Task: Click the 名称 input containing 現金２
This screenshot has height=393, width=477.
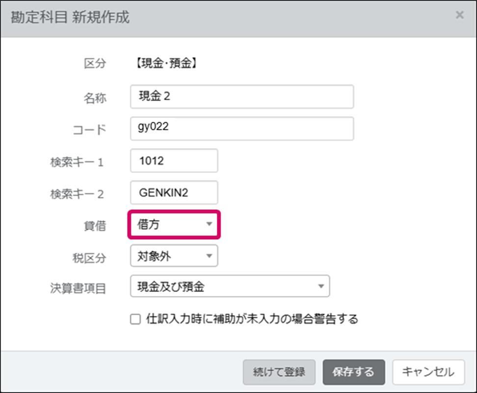Action: click(242, 97)
